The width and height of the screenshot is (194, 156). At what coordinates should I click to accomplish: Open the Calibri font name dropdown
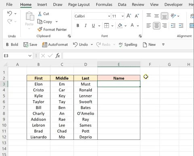tap(109, 16)
